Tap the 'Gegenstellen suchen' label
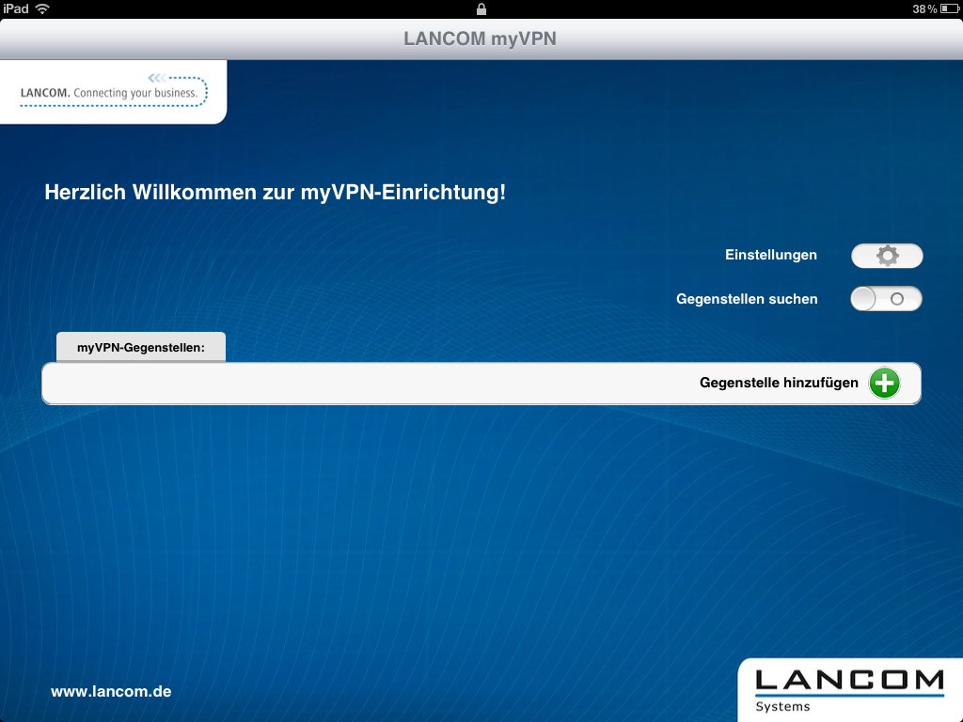 [747, 299]
